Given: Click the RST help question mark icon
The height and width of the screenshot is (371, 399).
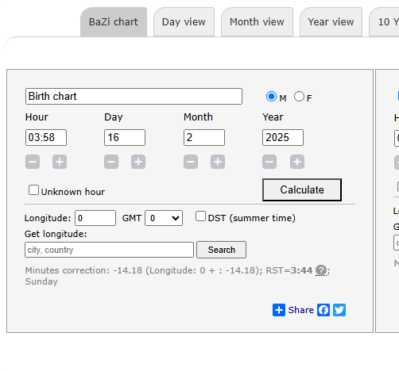Looking at the screenshot, I should (x=321, y=270).
